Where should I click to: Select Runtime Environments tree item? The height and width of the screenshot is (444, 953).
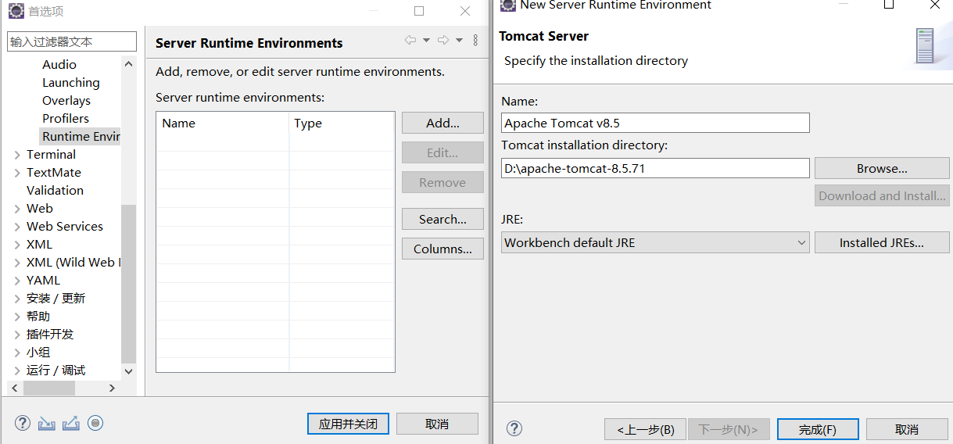(81, 136)
